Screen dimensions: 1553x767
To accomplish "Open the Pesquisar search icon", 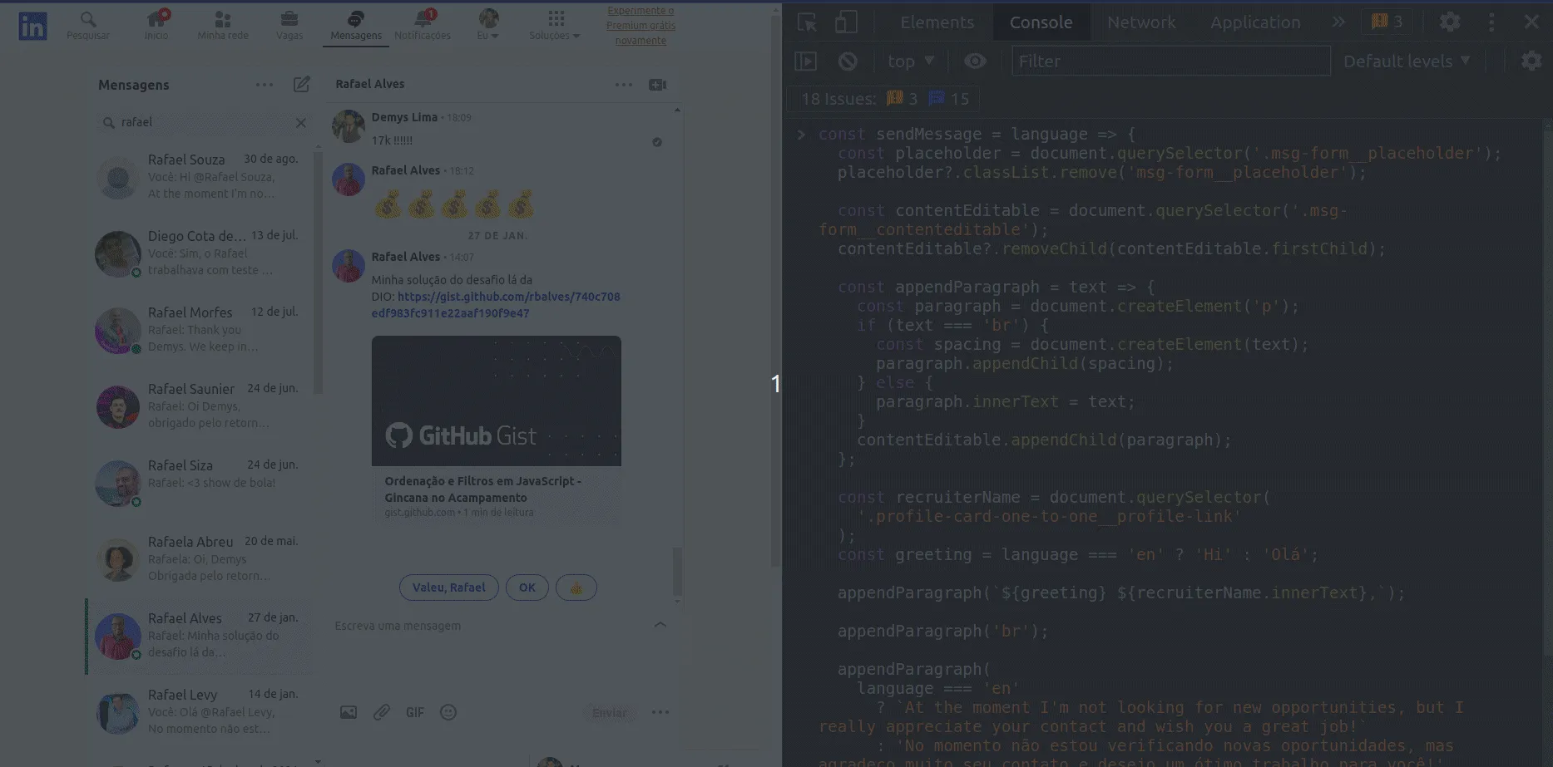I will (x=87, y=25).
